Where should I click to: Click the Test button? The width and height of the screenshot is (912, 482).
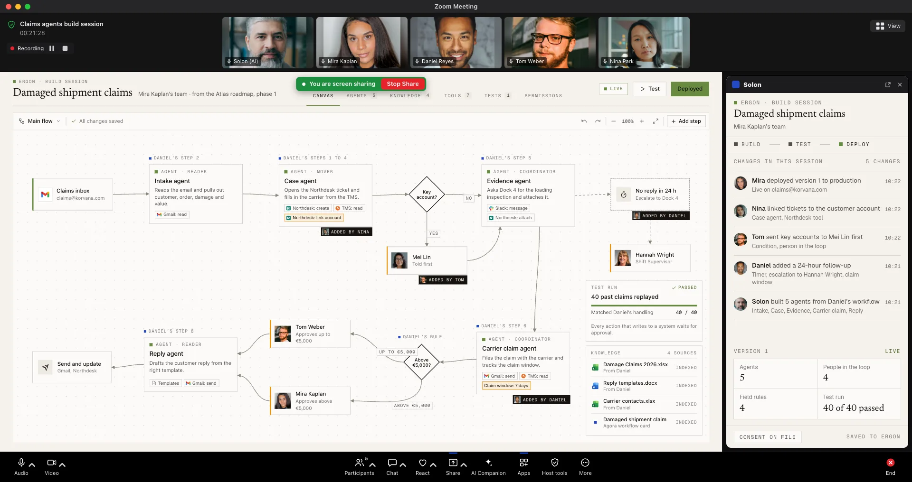649,89
